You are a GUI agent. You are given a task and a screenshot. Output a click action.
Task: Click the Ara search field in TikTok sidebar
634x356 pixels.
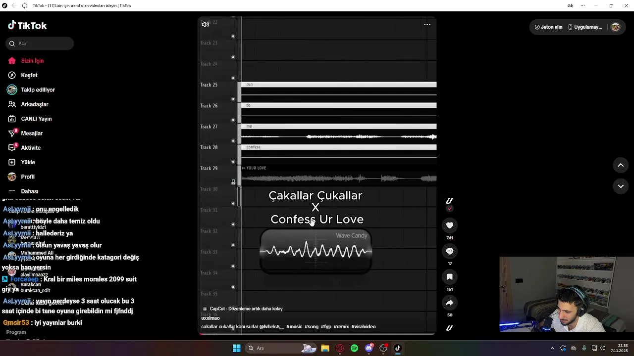tap(40, 44)
